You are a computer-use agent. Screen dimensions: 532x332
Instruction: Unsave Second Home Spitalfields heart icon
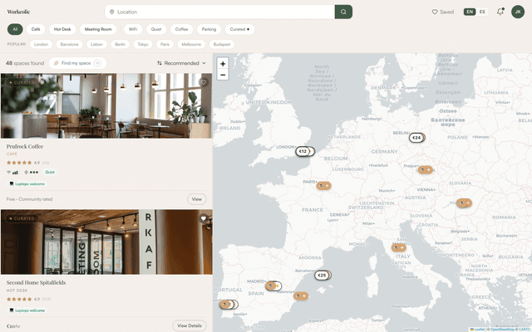coord(203,218)
